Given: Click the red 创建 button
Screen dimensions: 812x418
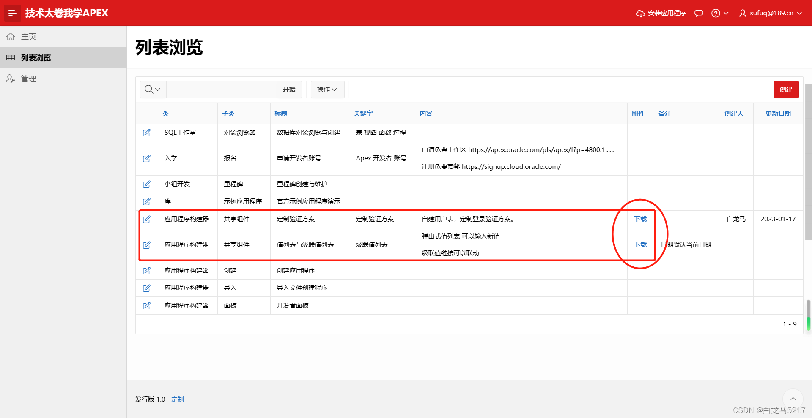Looking at the screenshot, I should (x=786, y=90).
